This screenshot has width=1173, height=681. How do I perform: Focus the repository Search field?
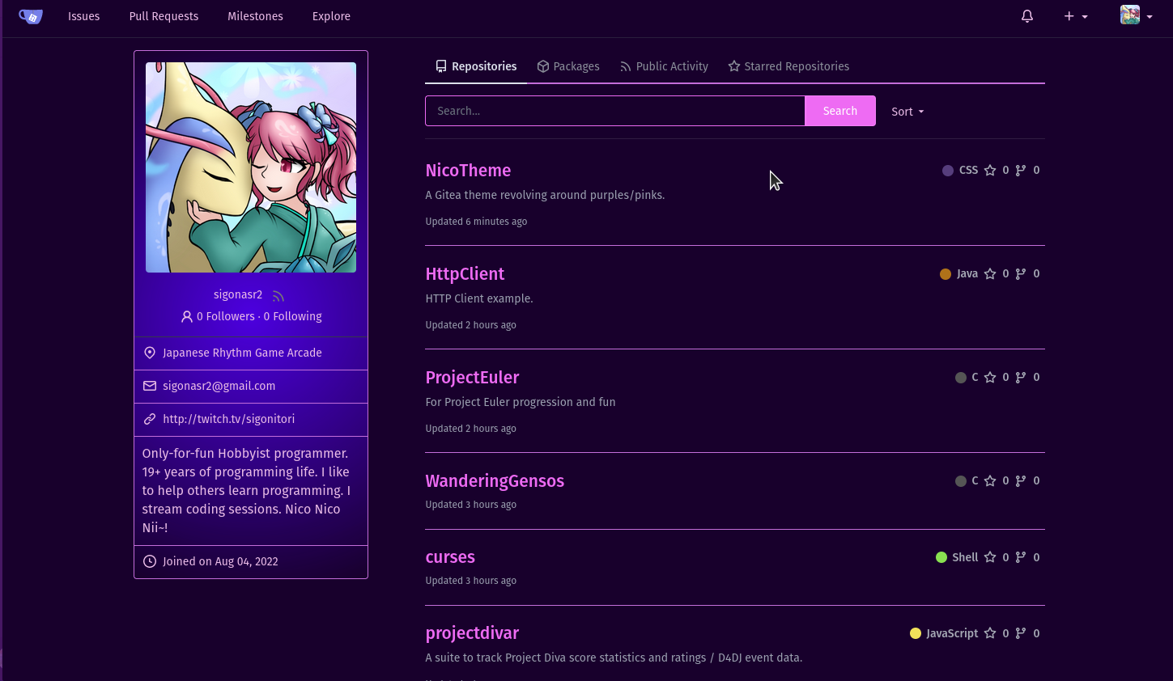coord(615,111)
